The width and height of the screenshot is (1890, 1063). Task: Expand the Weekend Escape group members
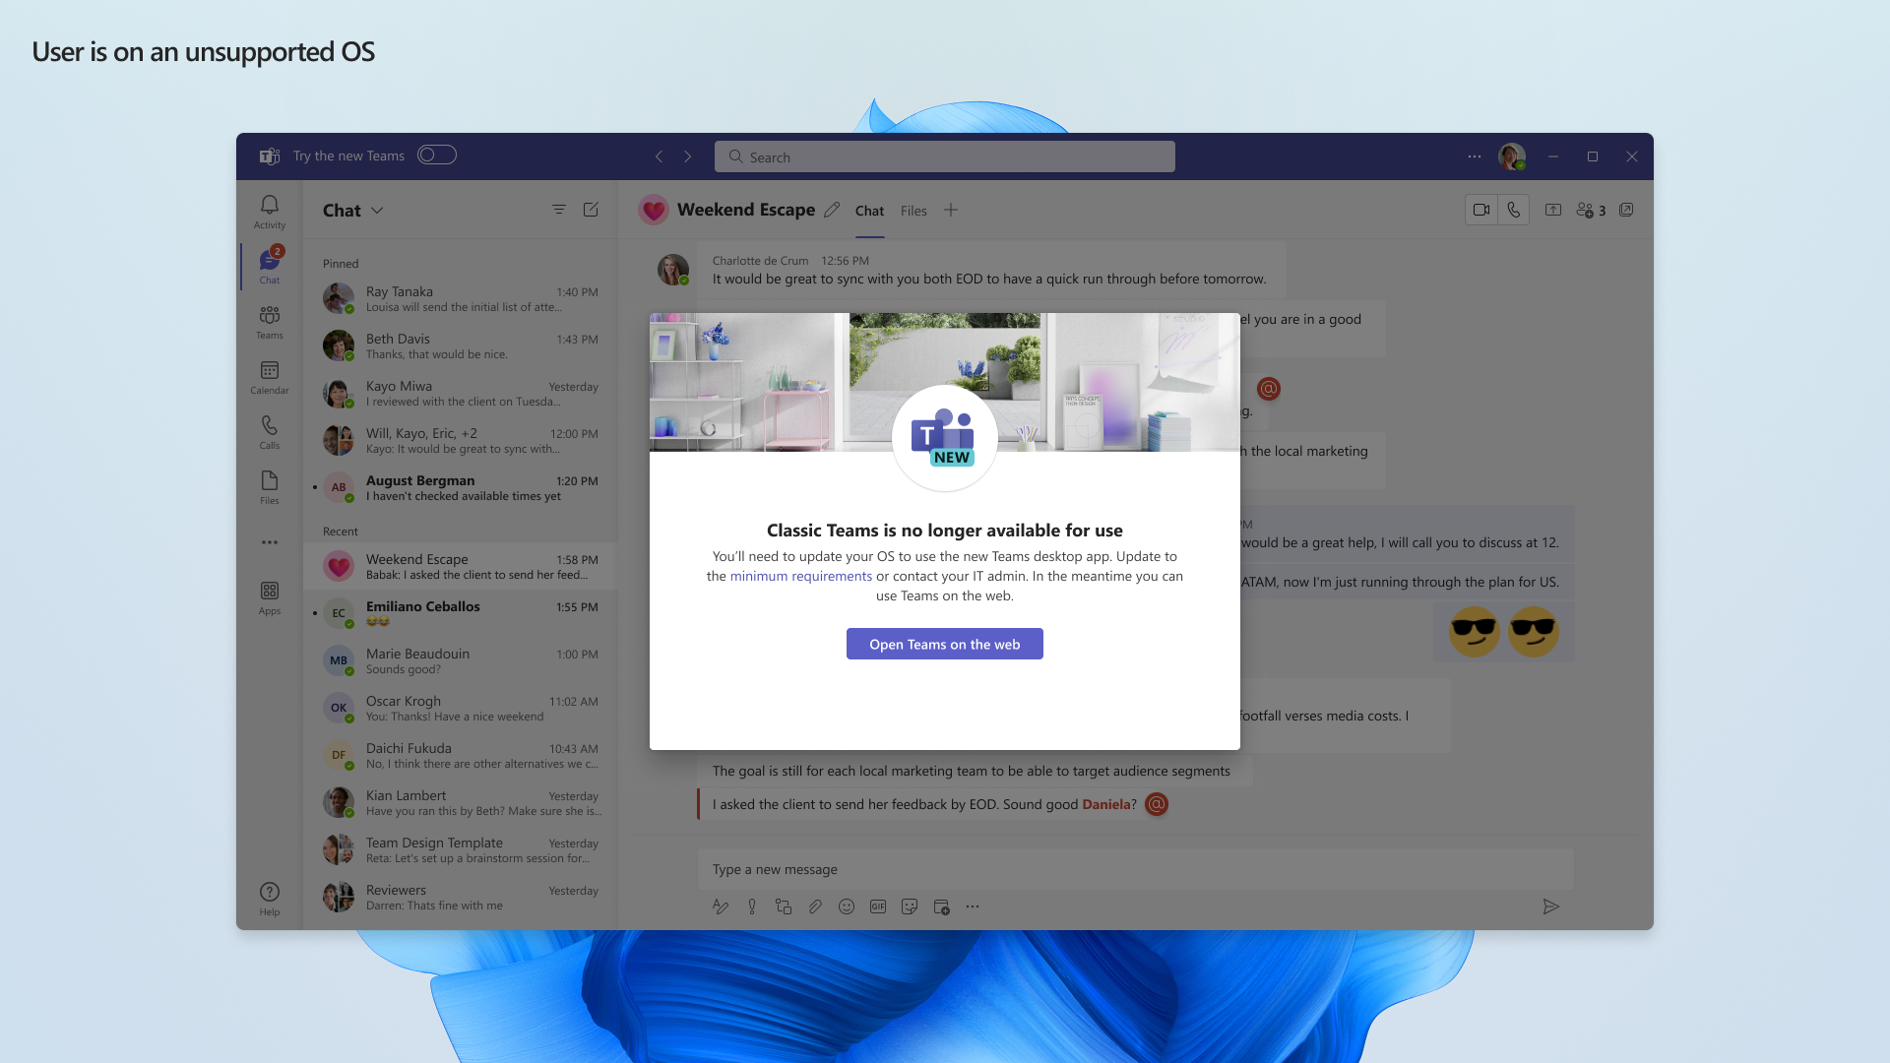coord(1592,209)
